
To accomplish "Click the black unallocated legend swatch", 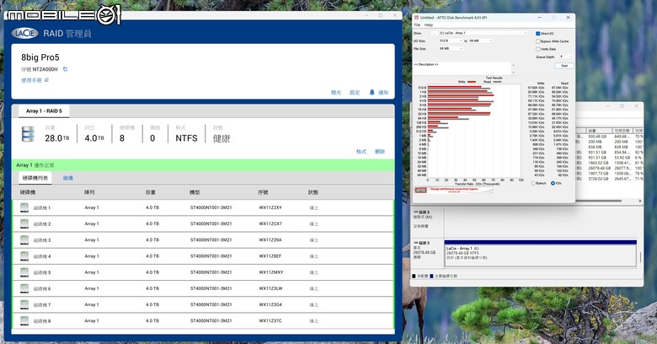I will point(414,276).
